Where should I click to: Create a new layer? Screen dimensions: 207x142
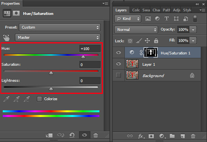(183, 136)
